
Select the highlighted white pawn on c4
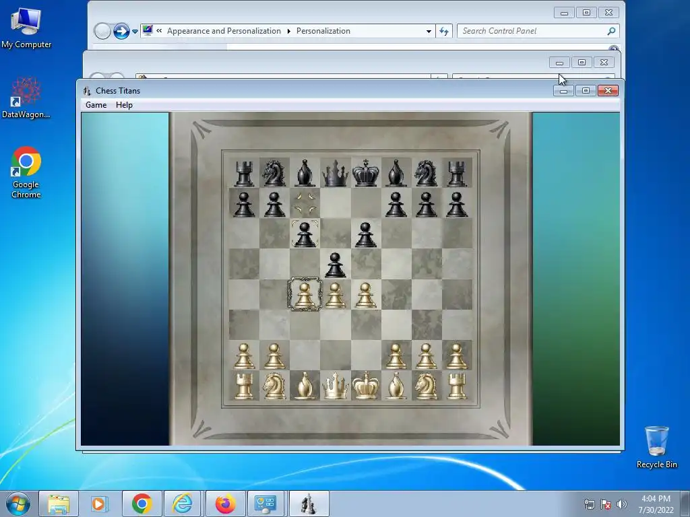[305, 295]
